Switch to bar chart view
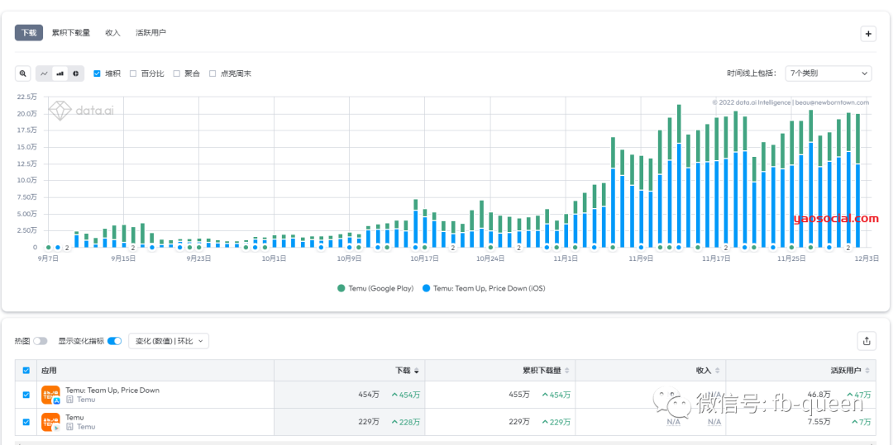 click(x=60, y=73)
